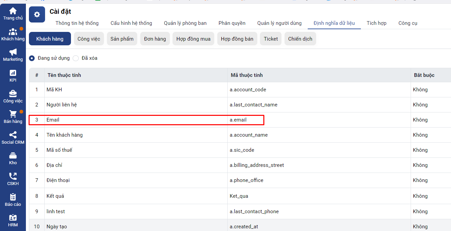Click the Cài đặt gear icon
Viewport: 451px width, 231px height.
click(x=37, y=14)
